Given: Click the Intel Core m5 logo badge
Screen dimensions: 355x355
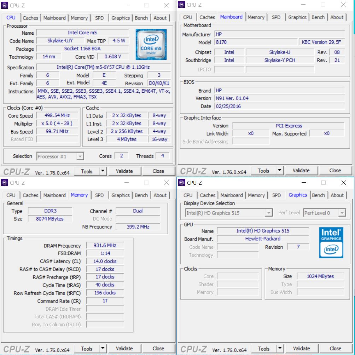Looking at the screenshot, I should [x=151, y=45].
